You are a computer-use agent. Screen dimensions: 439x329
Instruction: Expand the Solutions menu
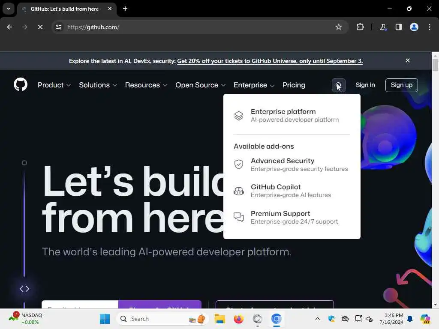[x=98, y=85]
